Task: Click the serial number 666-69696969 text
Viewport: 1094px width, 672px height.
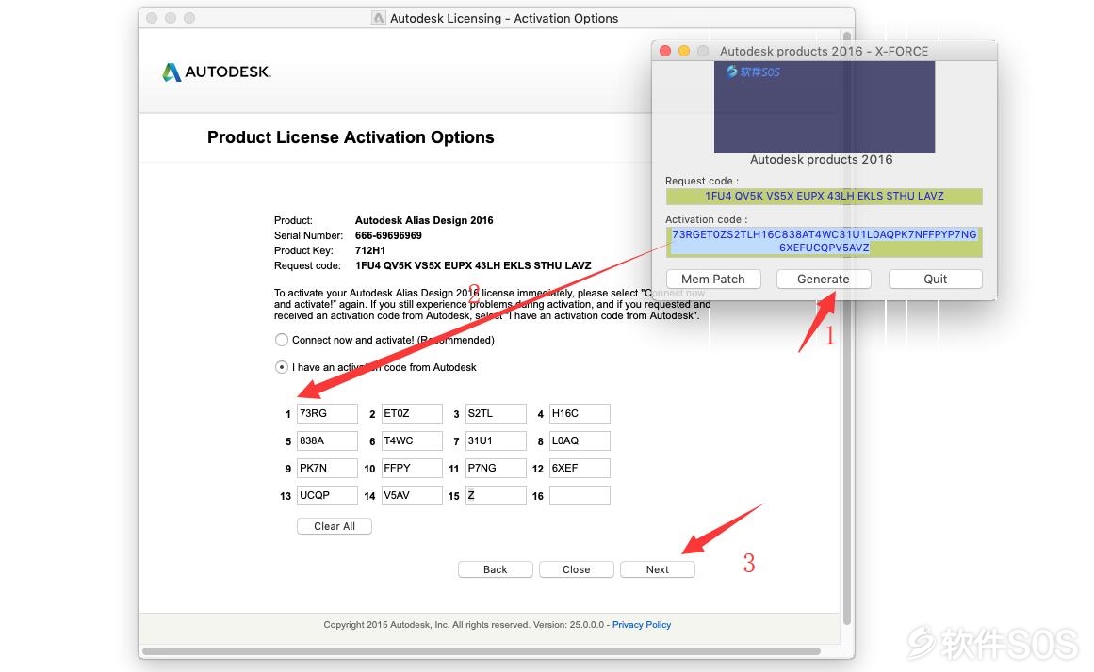Action: click(x=388, y=235)
